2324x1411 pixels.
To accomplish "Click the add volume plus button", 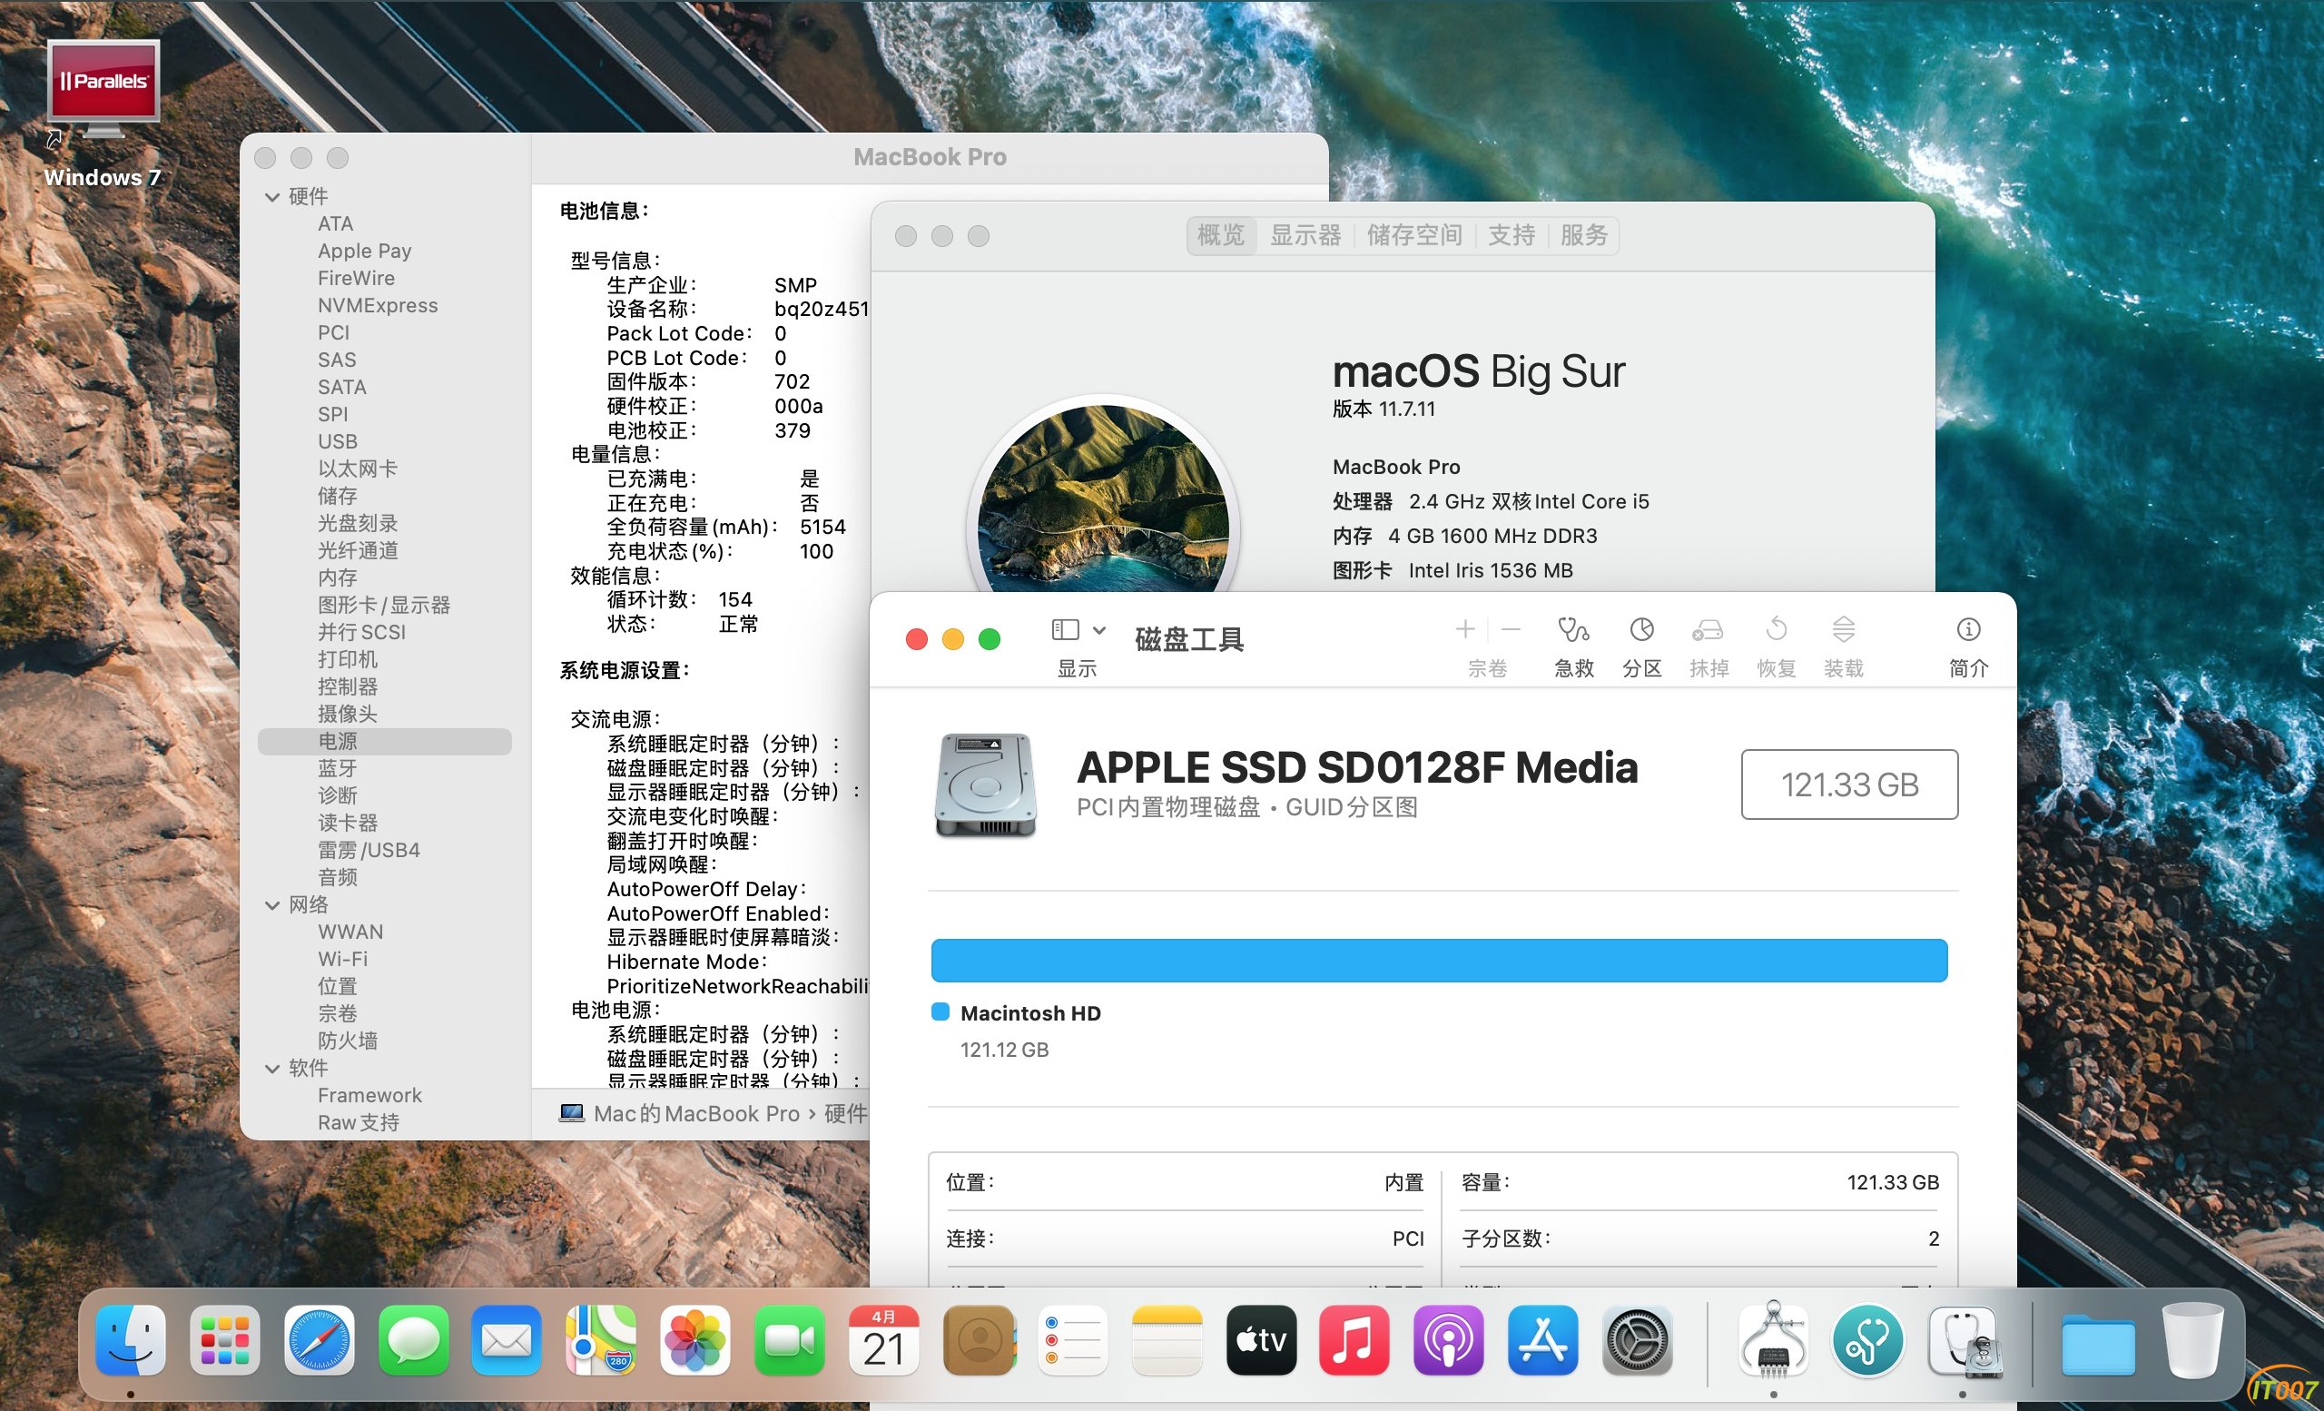I will pos(1465,630).
